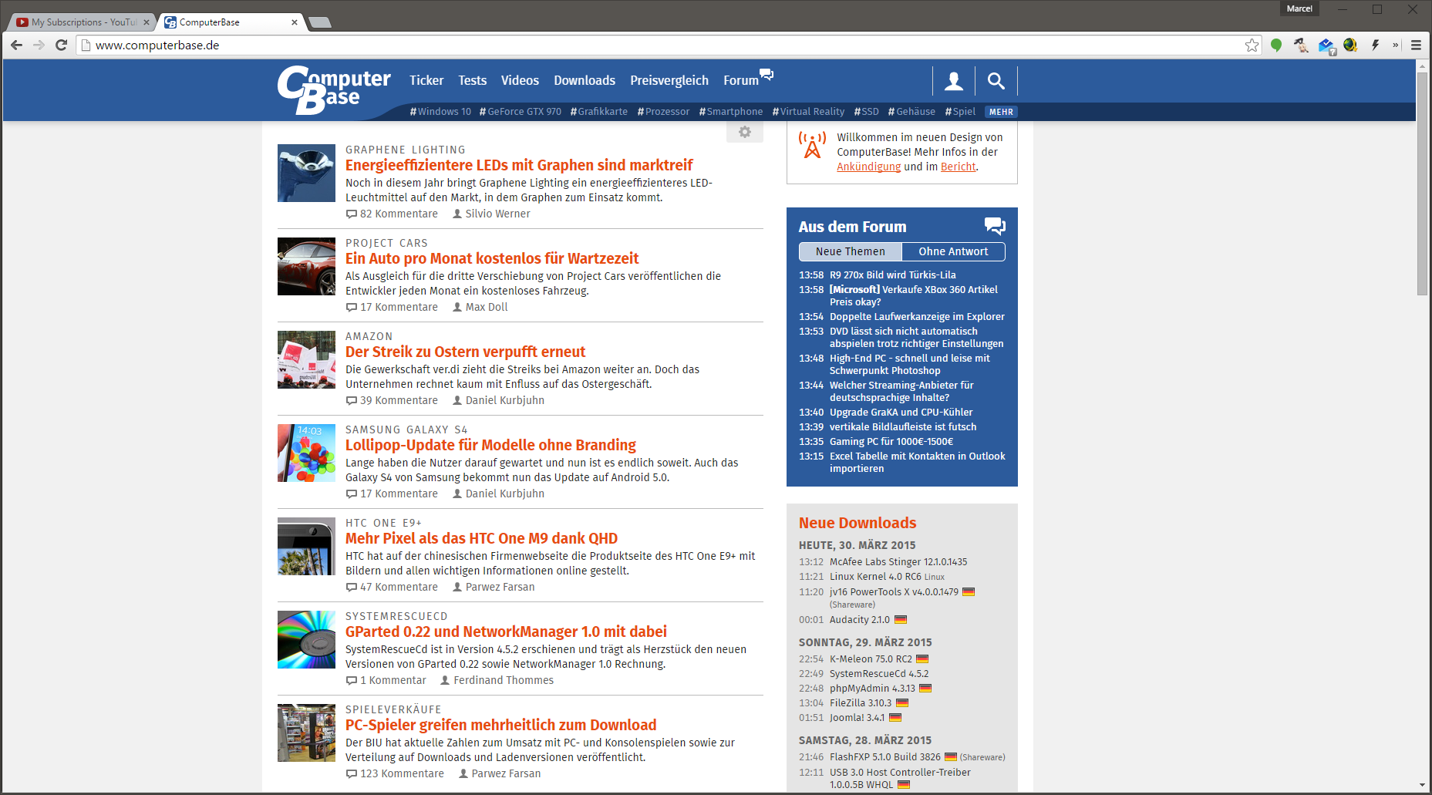Click the antenna announcement icon
1432x795 pixels.
point(812,145)
